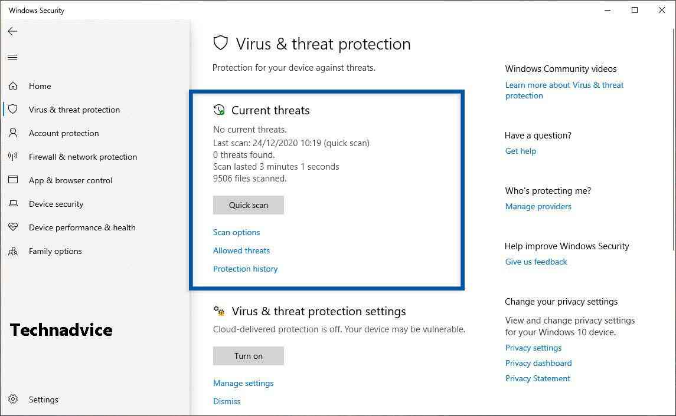Click the Firewall antenna icon
676x416 pixels.
[x=13, y=156]
